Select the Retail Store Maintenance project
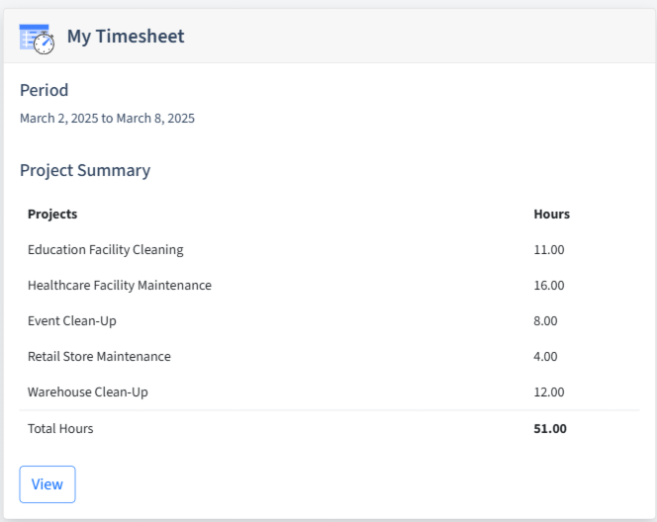 click(99, 356)
